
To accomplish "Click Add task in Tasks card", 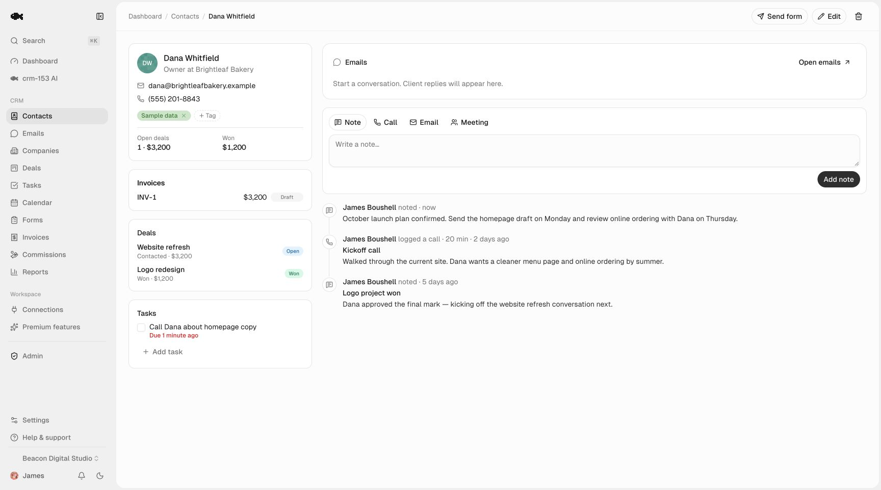I will pos(163,352).
